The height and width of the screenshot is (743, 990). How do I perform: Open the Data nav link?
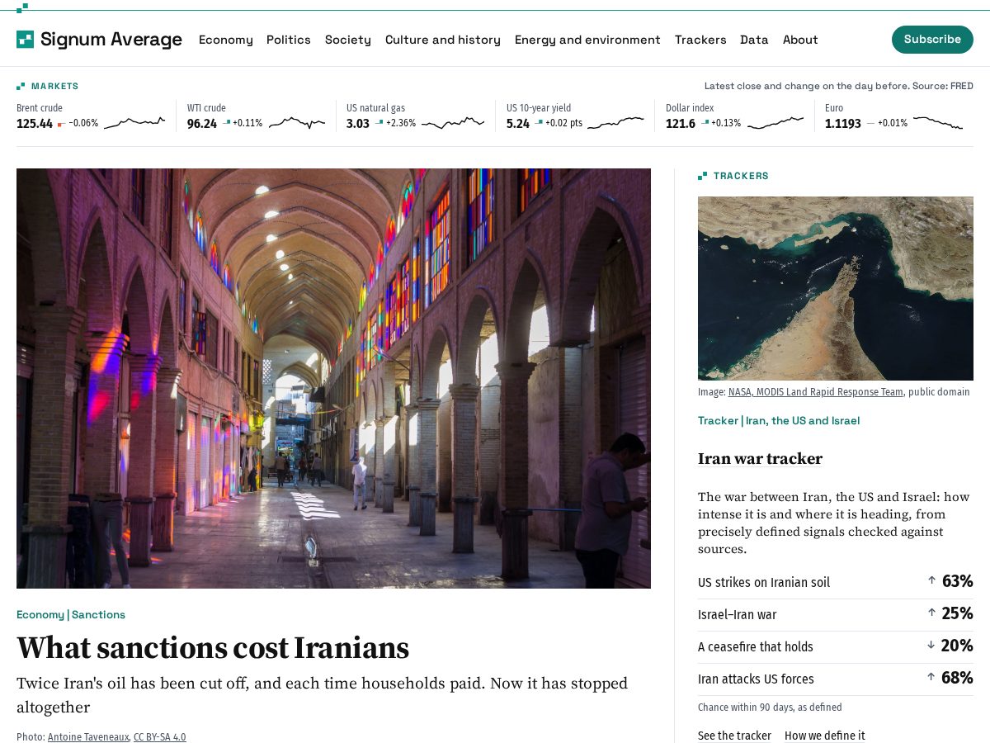coord(754,40)
